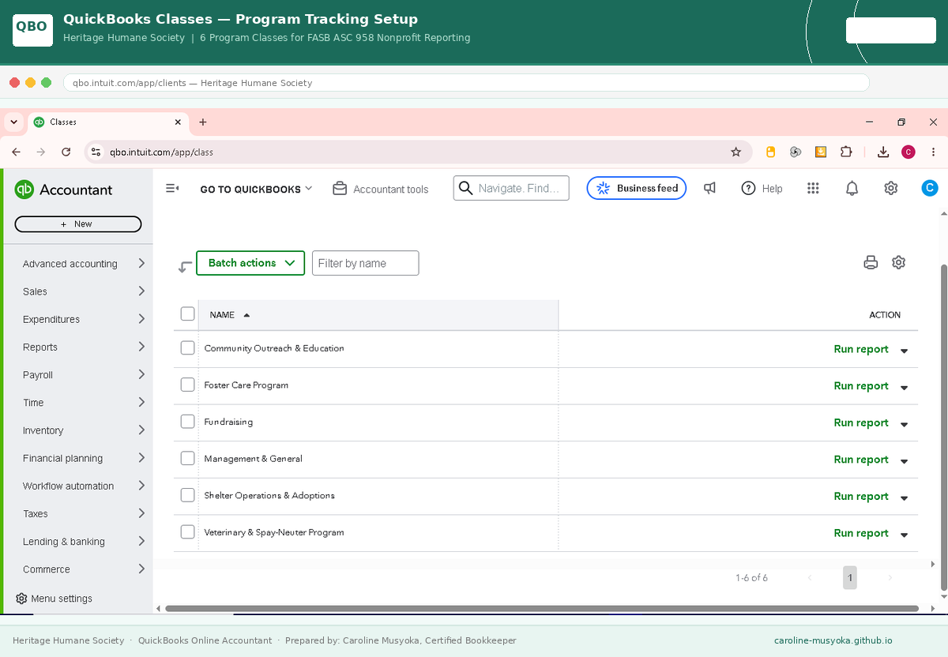Expand the Reports menu
Viewport: 948px width, 657px height.
click(x=84, y=347)
